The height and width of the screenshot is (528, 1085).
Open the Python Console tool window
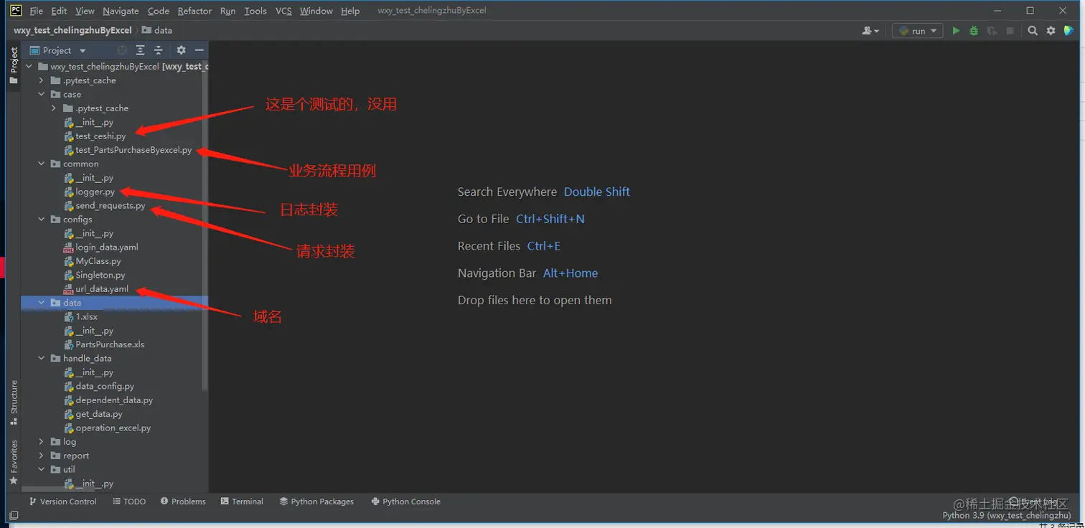pos(405,501)
